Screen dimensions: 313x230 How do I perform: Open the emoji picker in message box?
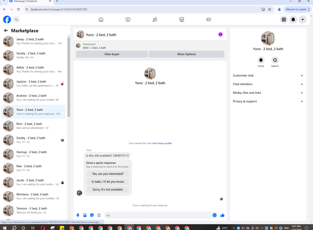(215, 215)
